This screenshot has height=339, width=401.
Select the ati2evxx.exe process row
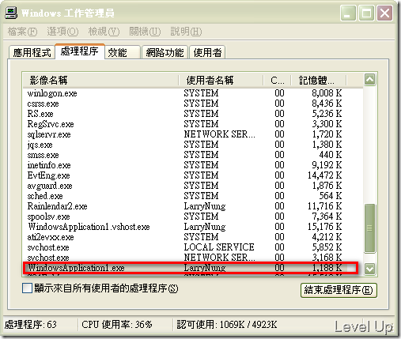193,237
